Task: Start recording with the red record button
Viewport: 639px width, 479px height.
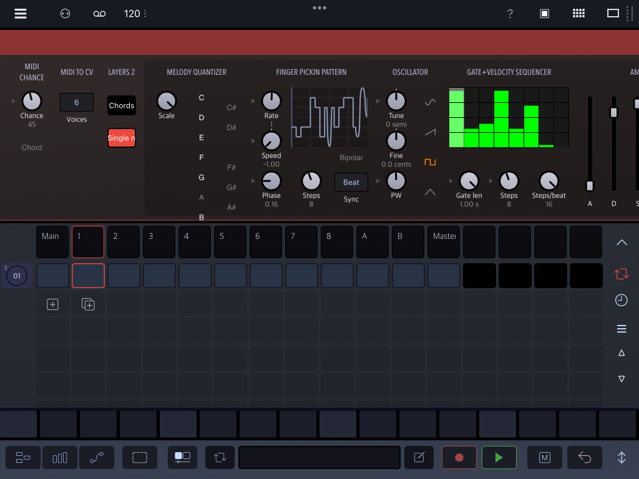Action: tap(459, 457)
